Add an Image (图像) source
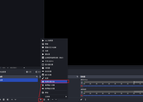 [x=54, y=44]
